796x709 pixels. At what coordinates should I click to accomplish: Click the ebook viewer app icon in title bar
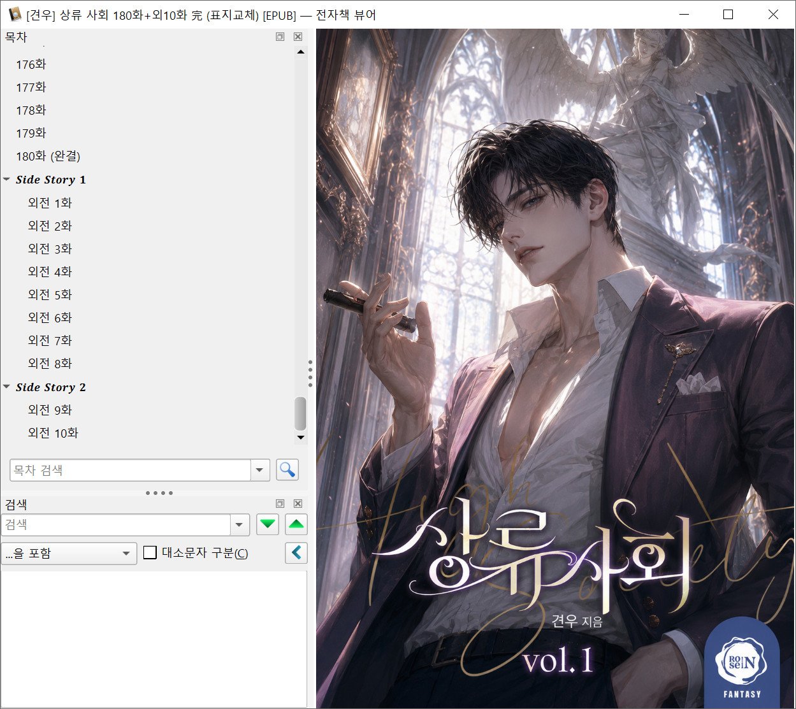[x=14, y=14]
